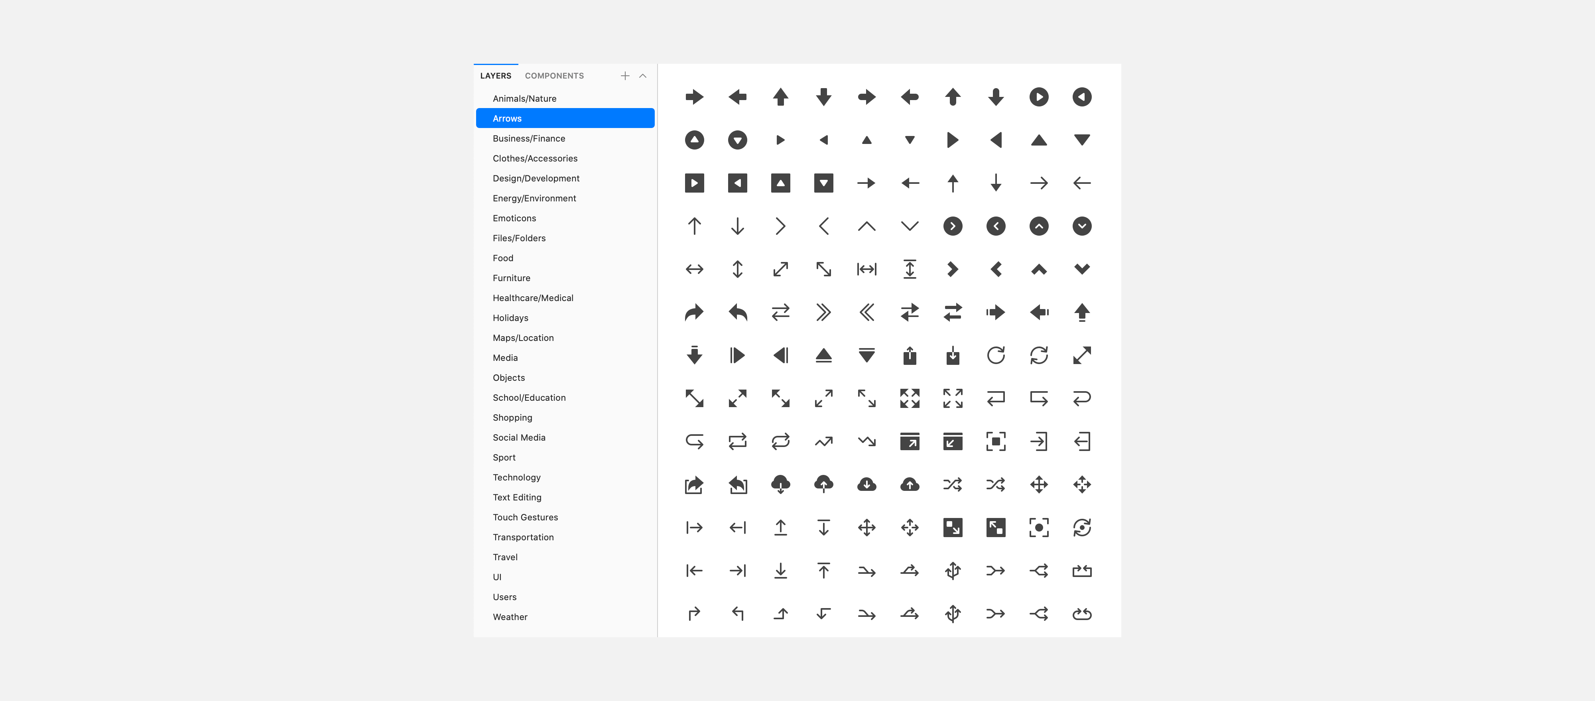
Task: Select the login arrow into bracket icon
Action: (1038, 441)
